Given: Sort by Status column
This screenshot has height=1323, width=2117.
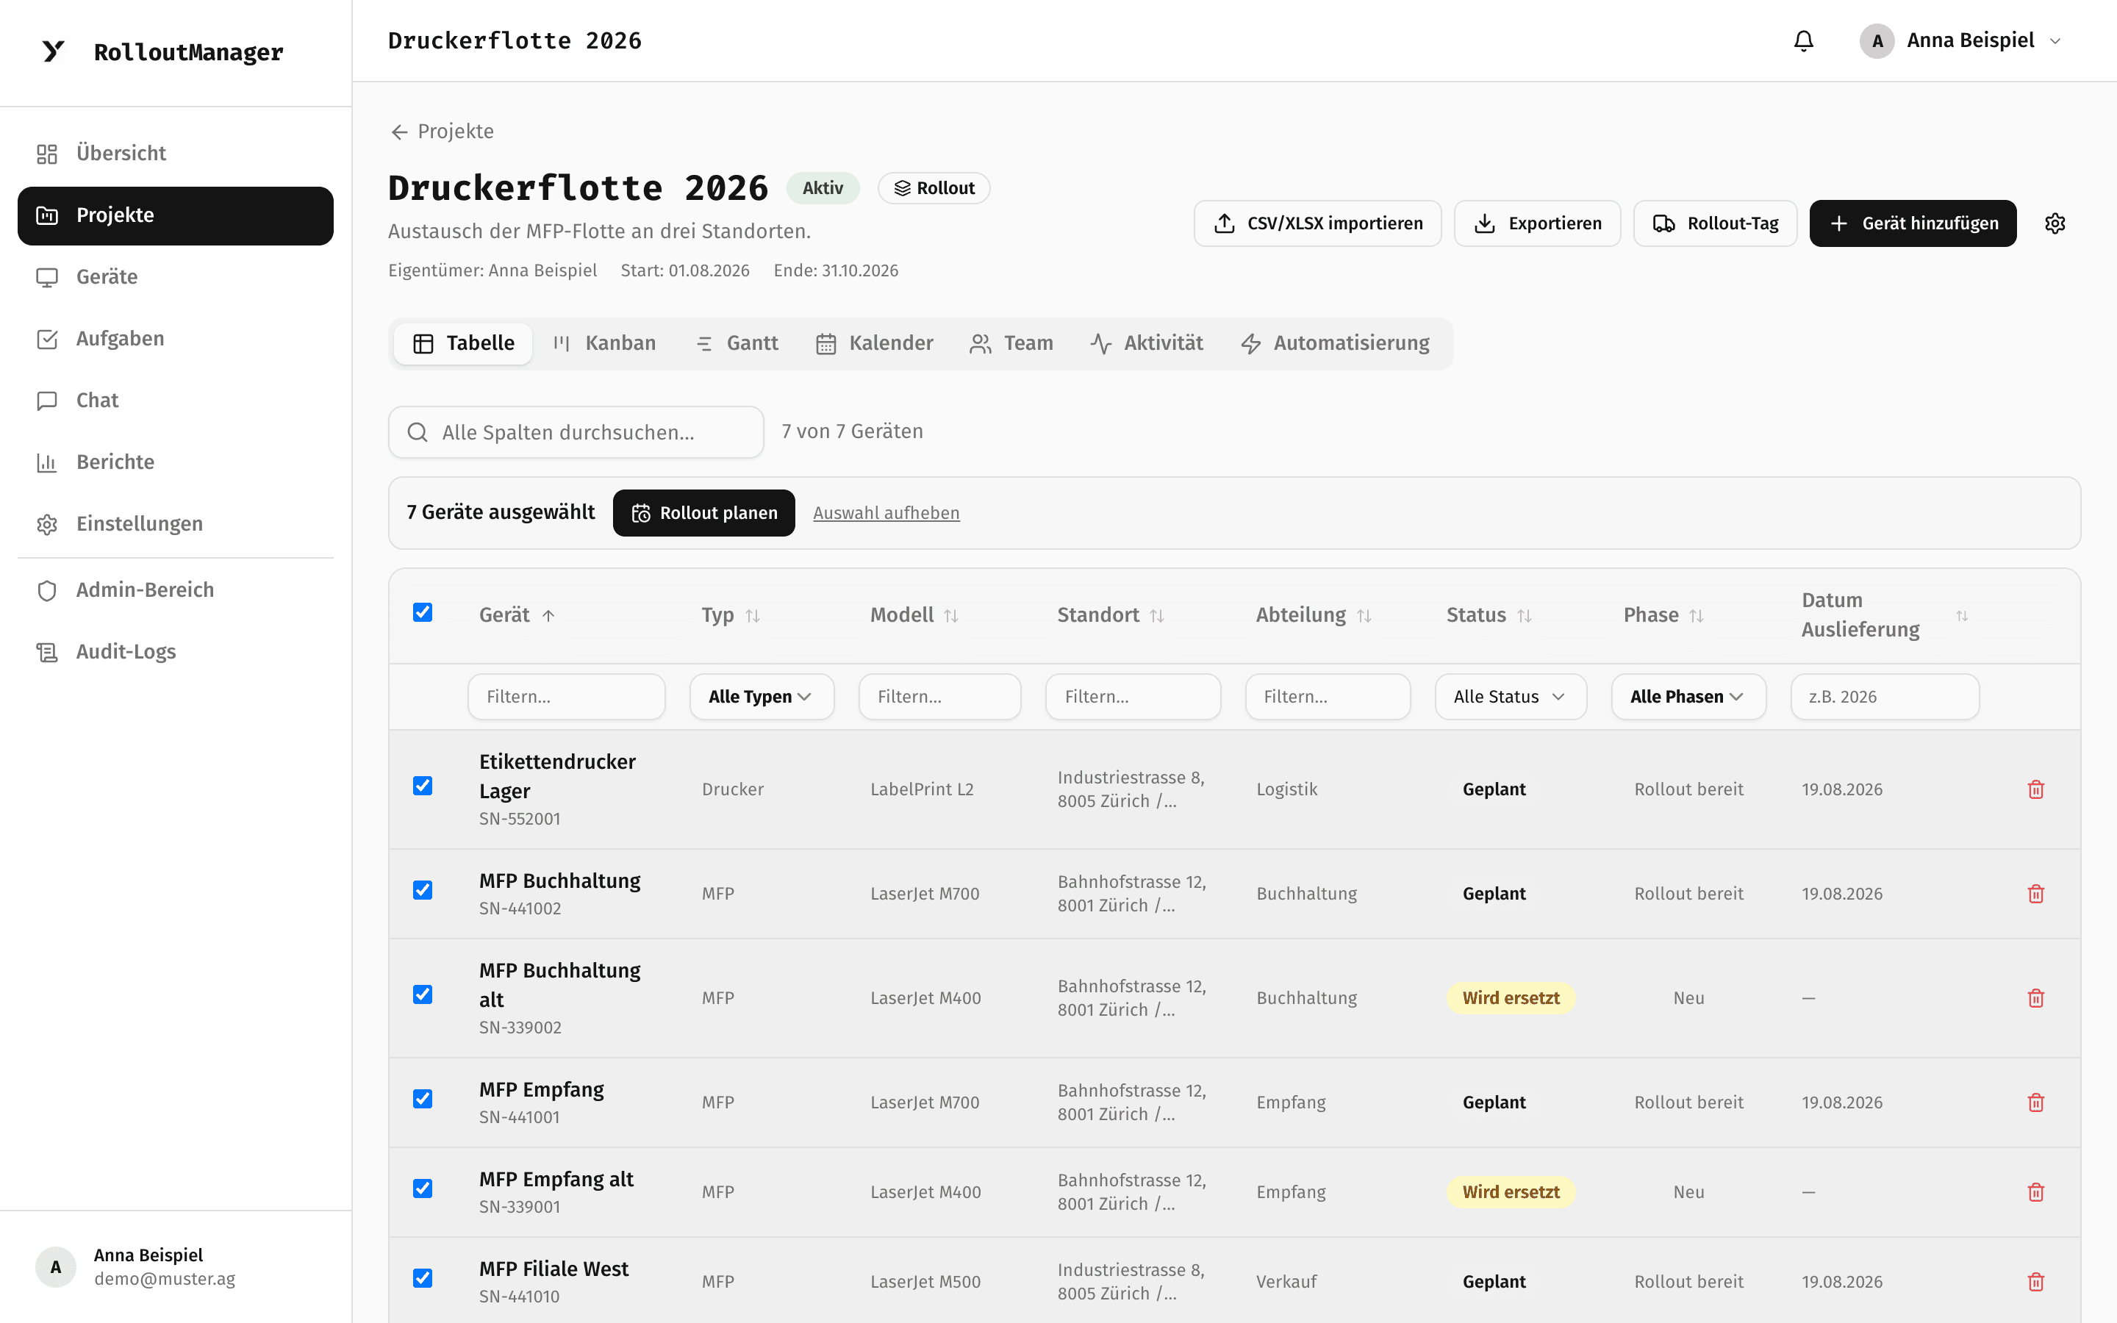Looking at the screenshot, I should click(x=1524, y=616).
